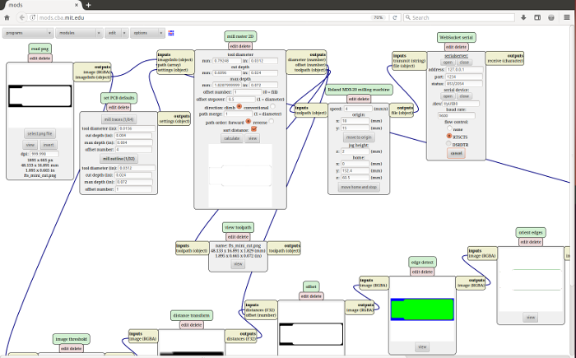This screenshot has width=576, height=358.
Task: Click view button in edge detect module
Action: tap(422, 347)
